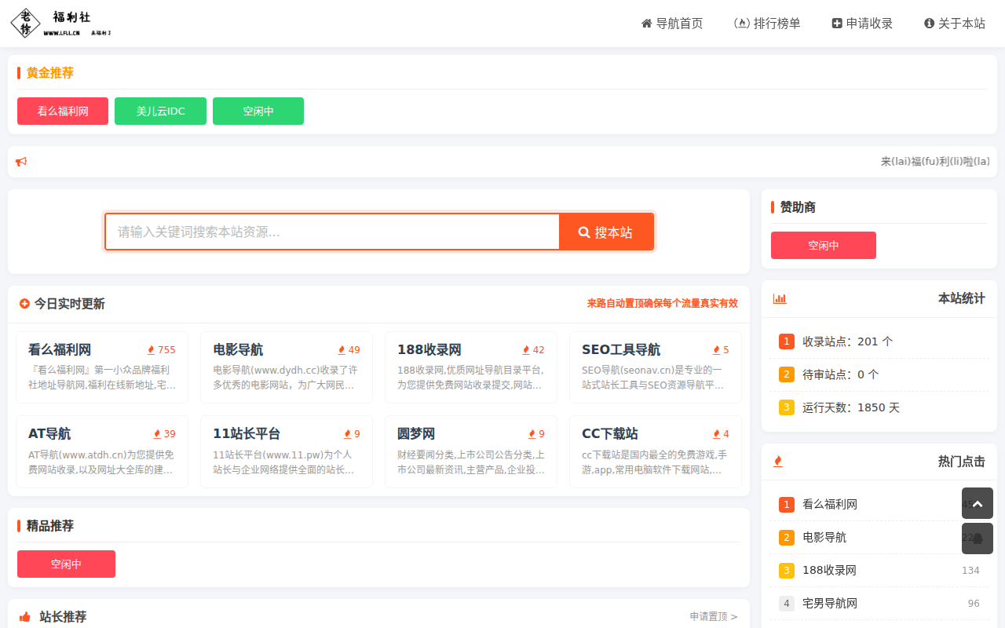Open notifications via the bell icon
Screen dimensions: 1005x628
click(977, 539)
